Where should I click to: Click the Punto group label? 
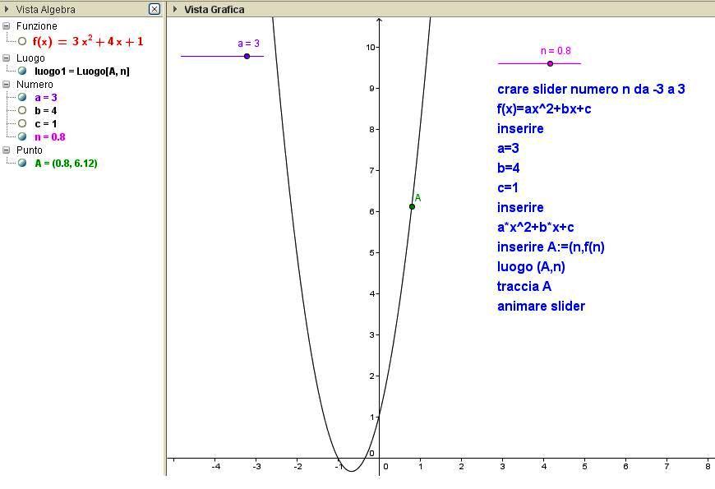pos(30,150)
